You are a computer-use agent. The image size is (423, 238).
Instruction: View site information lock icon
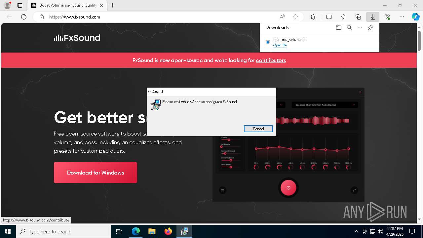pos(42,17)
